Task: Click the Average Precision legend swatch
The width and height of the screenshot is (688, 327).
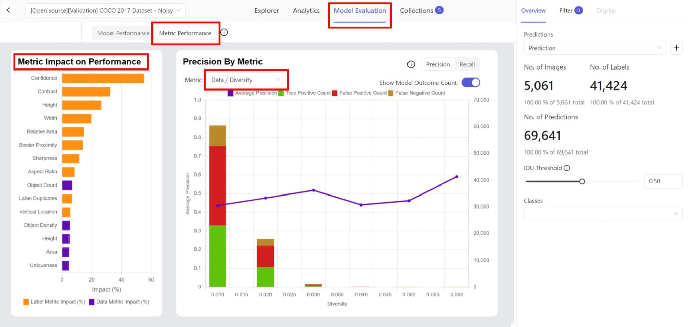Action: (231, 93)
